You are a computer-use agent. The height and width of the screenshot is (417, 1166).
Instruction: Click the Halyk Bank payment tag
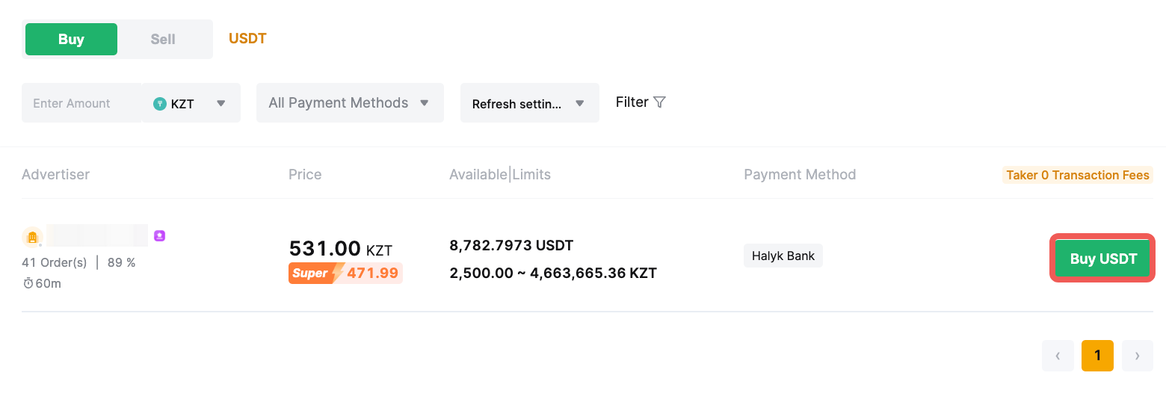click(x=783, y=256)
